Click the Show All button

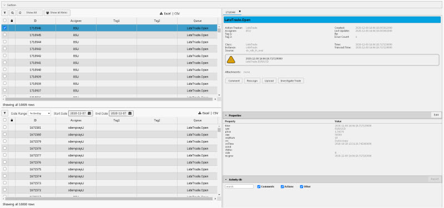[30, 13]
